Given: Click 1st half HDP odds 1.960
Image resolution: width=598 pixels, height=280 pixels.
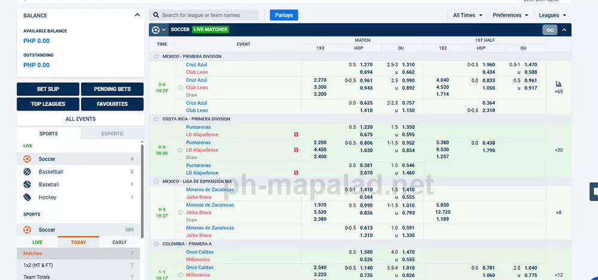Looking at the screenshot, I should coord(489,64).
